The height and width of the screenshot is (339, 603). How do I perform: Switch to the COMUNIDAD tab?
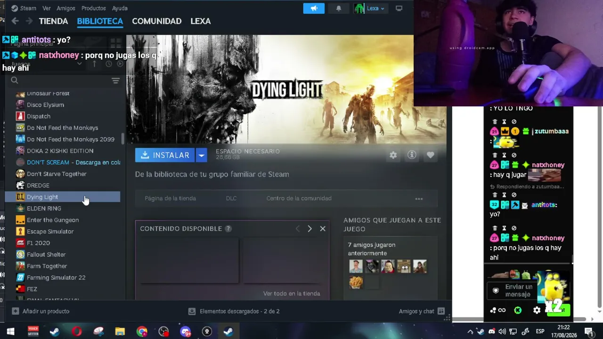(x=156, y=21)
